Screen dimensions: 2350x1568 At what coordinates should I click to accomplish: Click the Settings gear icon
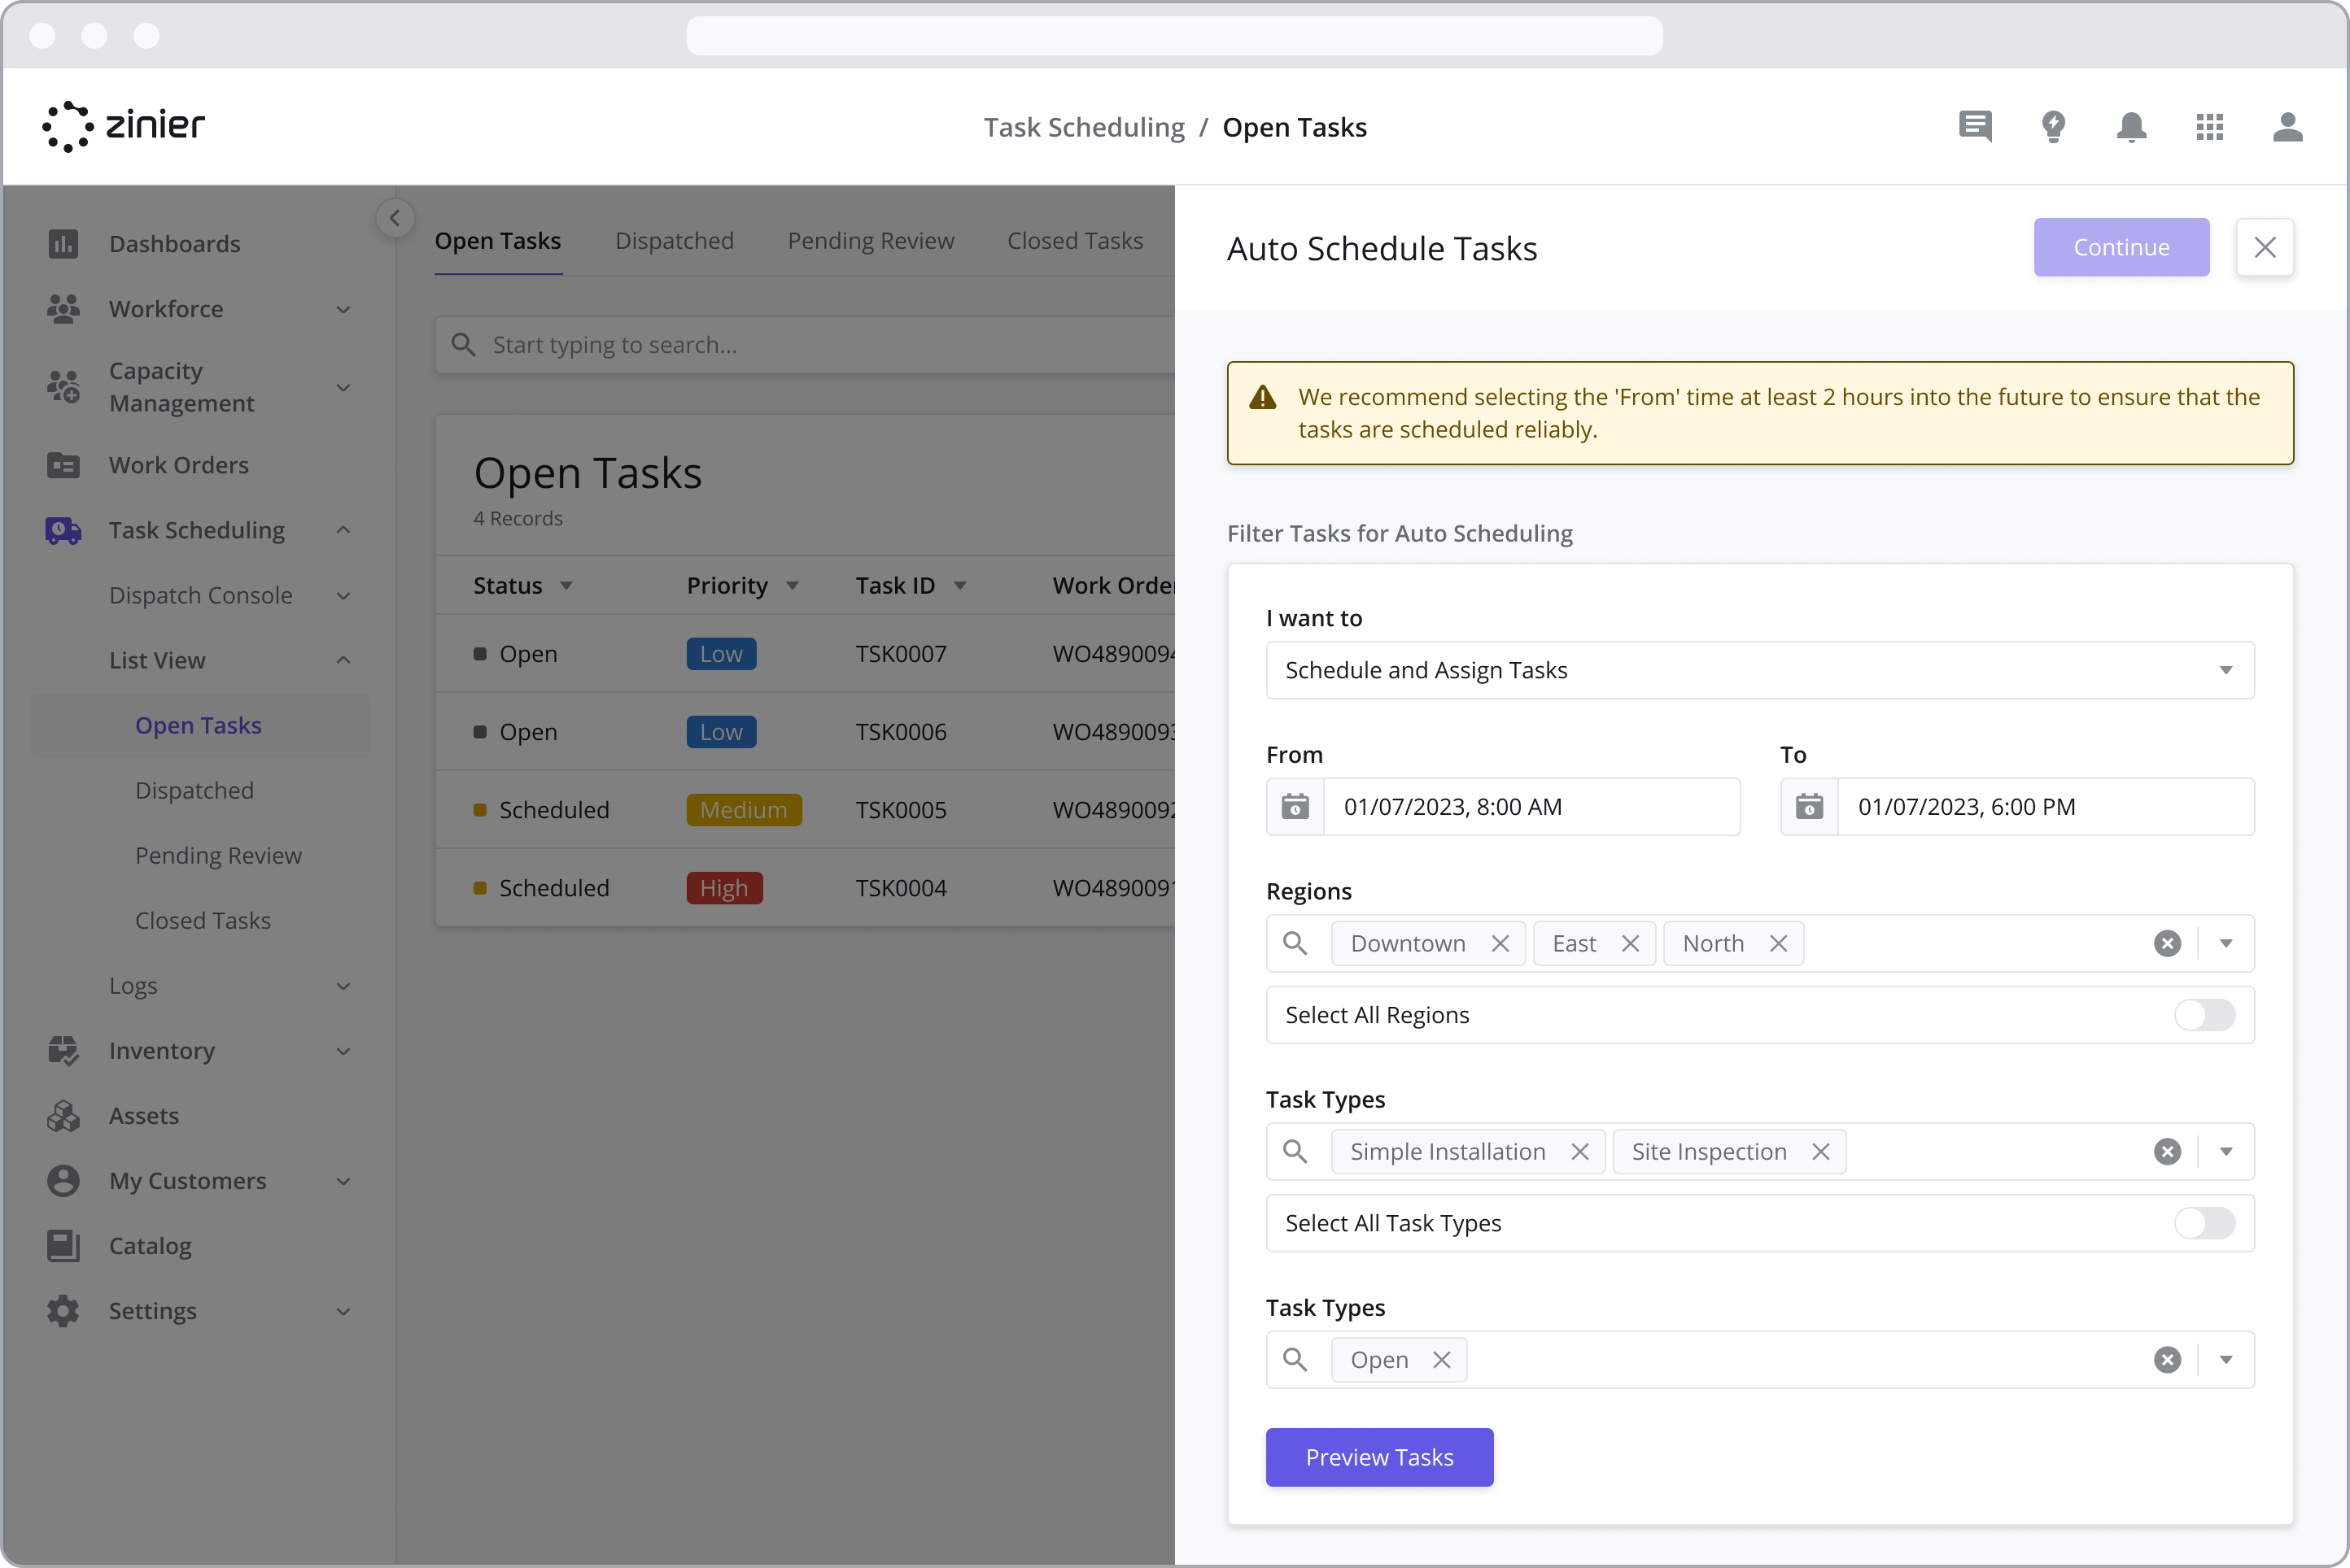63,1311
